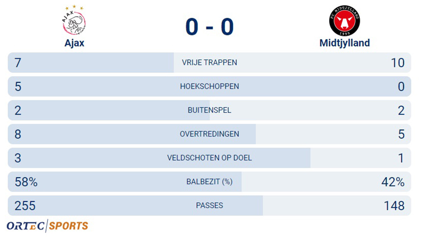Click Ajax's 255 passes value
The image size is (421, 237).
pyautogui.click(x=25, y=206)
